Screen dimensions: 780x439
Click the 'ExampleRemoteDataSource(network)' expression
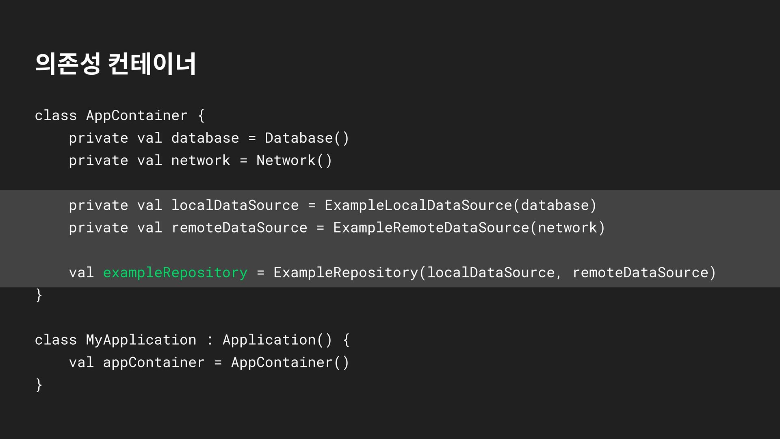click(x=469, y=228)
